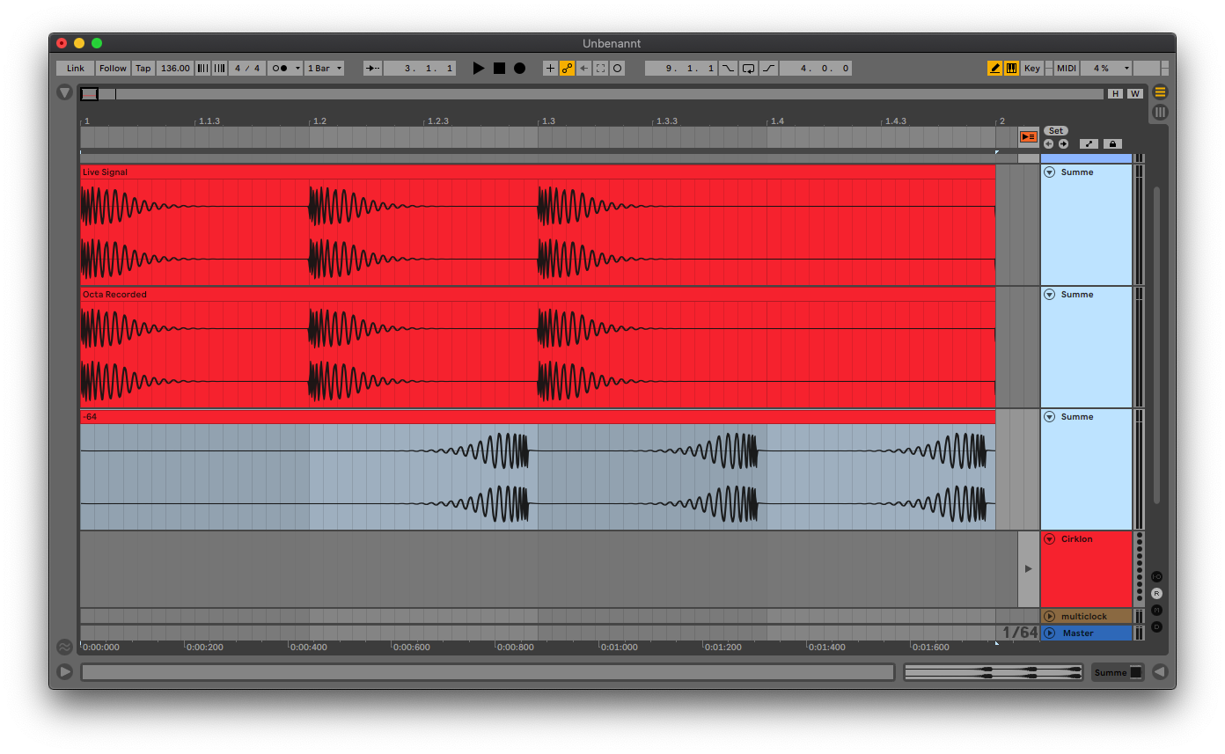Toggle the Automation Arm button
This screenshot has width=1225, height=754.
568,68
